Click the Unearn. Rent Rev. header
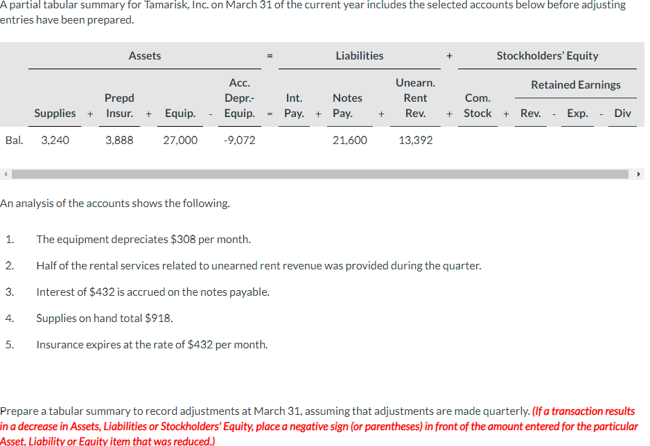 click(x=415, y=97)
